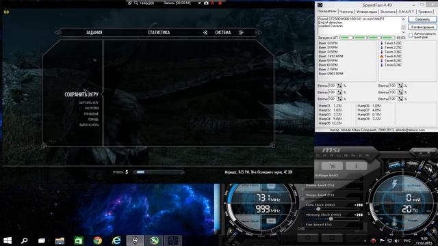Screen dimensions: 438x246
Task: Click camera screenshot icon in recording toolbar
Action: coord(206,3)
